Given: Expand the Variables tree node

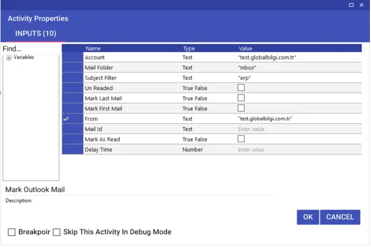Looking at the screenshot, I should [9, 58].
